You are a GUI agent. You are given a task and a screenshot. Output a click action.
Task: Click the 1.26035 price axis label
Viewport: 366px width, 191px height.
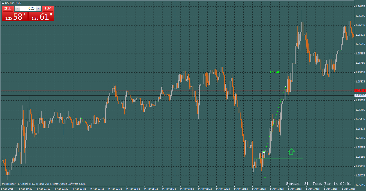coord(360,25)
